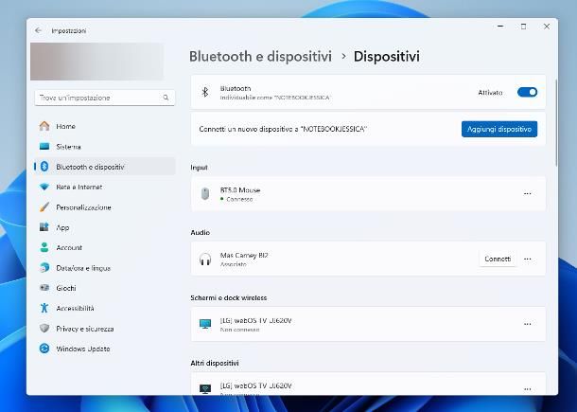Click the Mas Carney headphones icon

click(x=205, y=260)
